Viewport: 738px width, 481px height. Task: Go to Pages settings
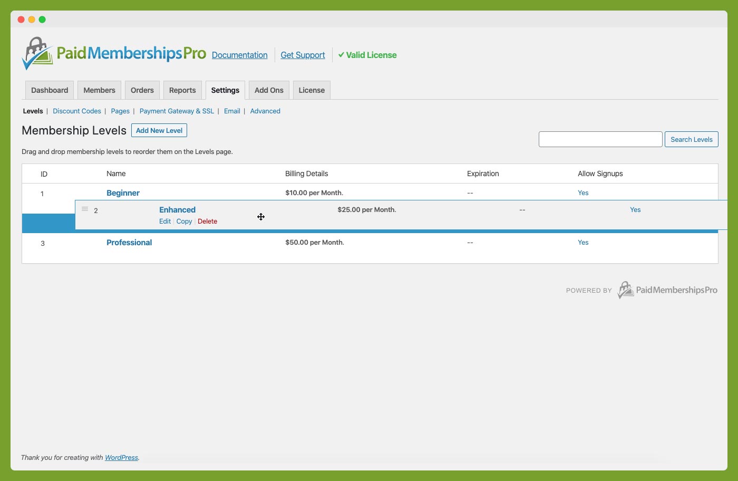[120, 111]
